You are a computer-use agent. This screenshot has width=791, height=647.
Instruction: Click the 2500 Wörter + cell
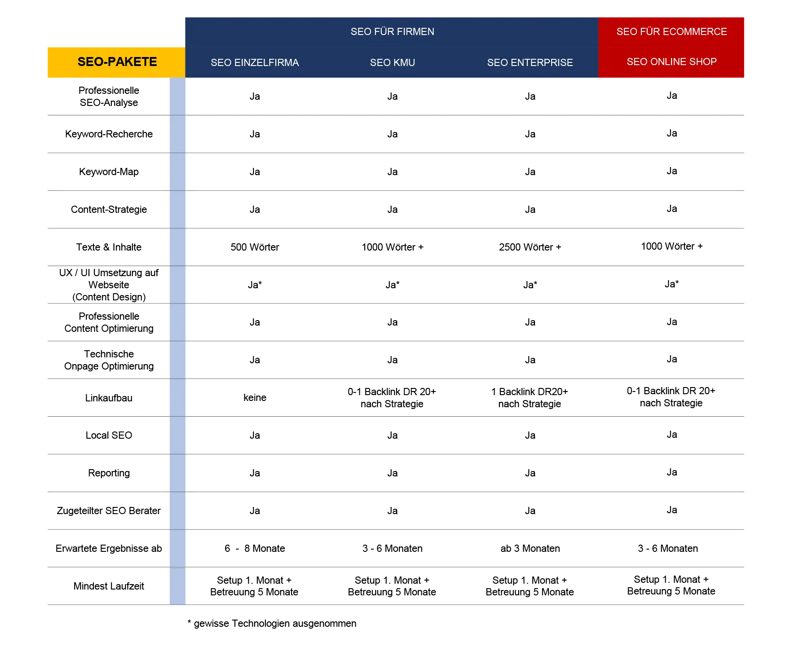point(530,247)
